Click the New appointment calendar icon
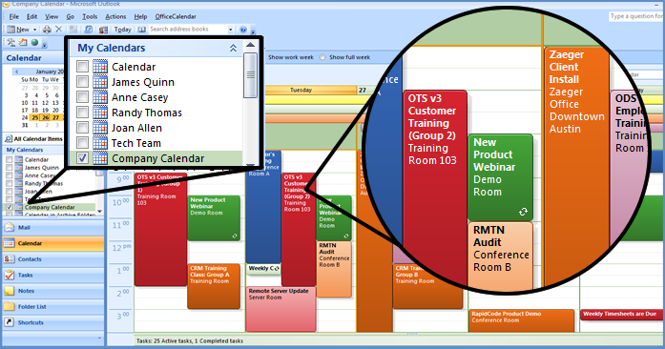This screenshot has height=349, width=665. pyautogui.click(x=11, y=30)
